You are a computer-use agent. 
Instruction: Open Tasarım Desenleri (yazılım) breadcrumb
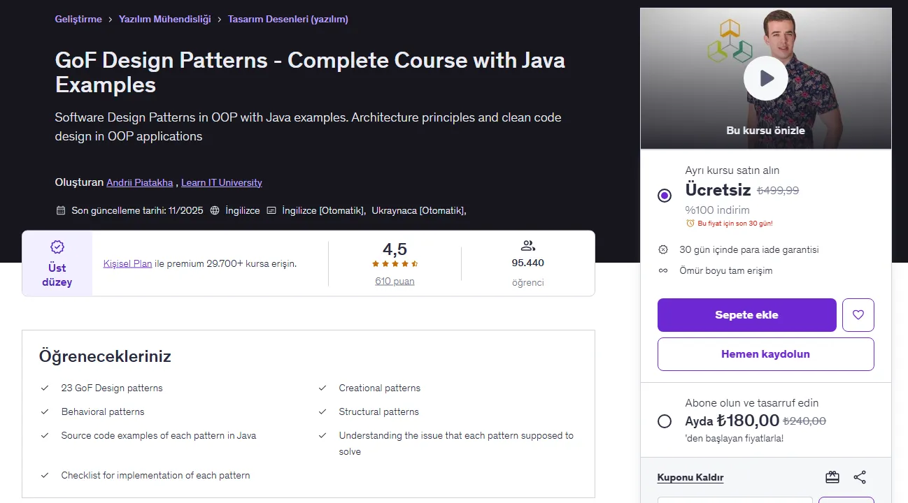coord(288,19)
